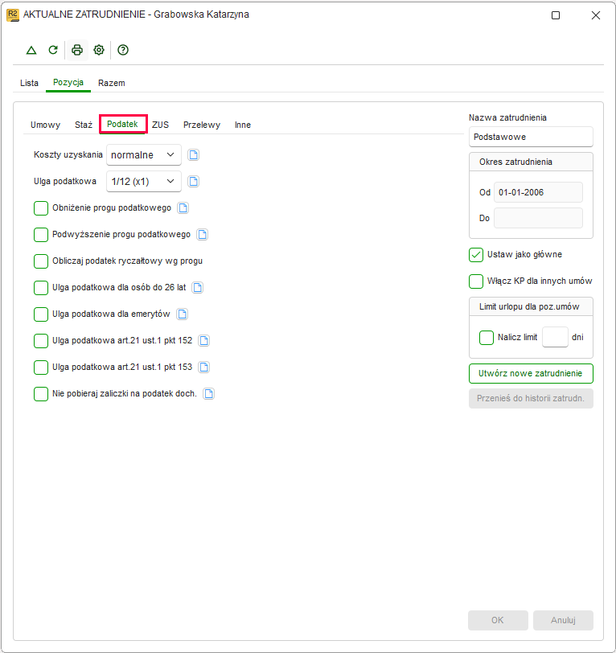Uncheck Ustaw jako główne
The height and width of the screenshot is (653, 616).
point(476,255)
